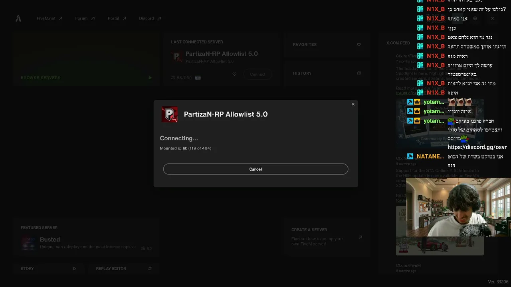
Task: Click the X.COM FEED heading
Action: (x=398, y=43)
